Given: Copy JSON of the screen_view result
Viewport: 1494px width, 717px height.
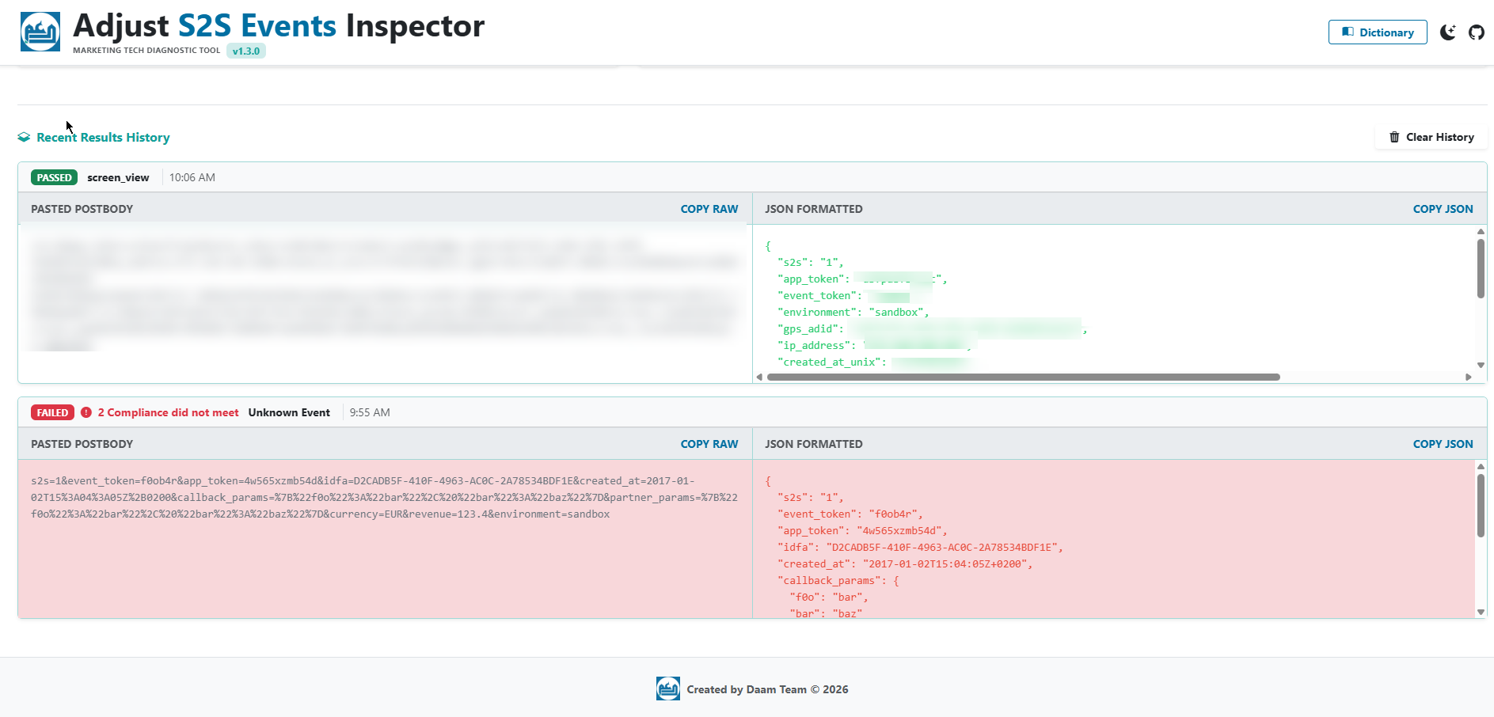Looking at the screenshot, I should 1443,209.
